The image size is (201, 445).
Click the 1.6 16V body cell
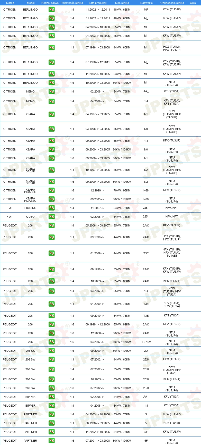point(146,342)
